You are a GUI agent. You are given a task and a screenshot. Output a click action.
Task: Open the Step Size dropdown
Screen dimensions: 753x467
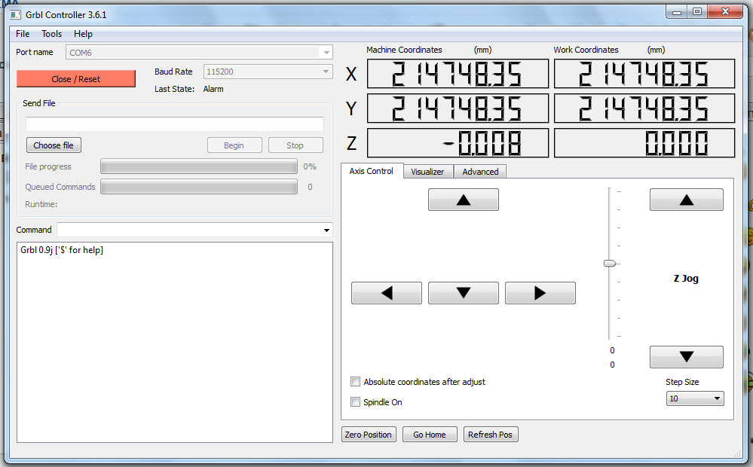(695, 398)
